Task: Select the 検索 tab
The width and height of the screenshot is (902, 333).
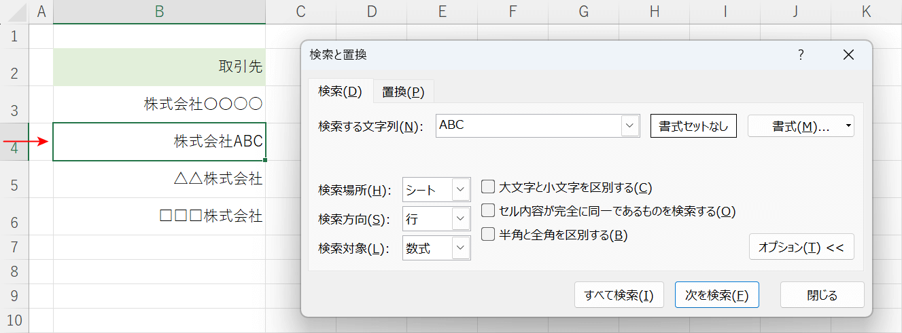Action: (340, 92)
